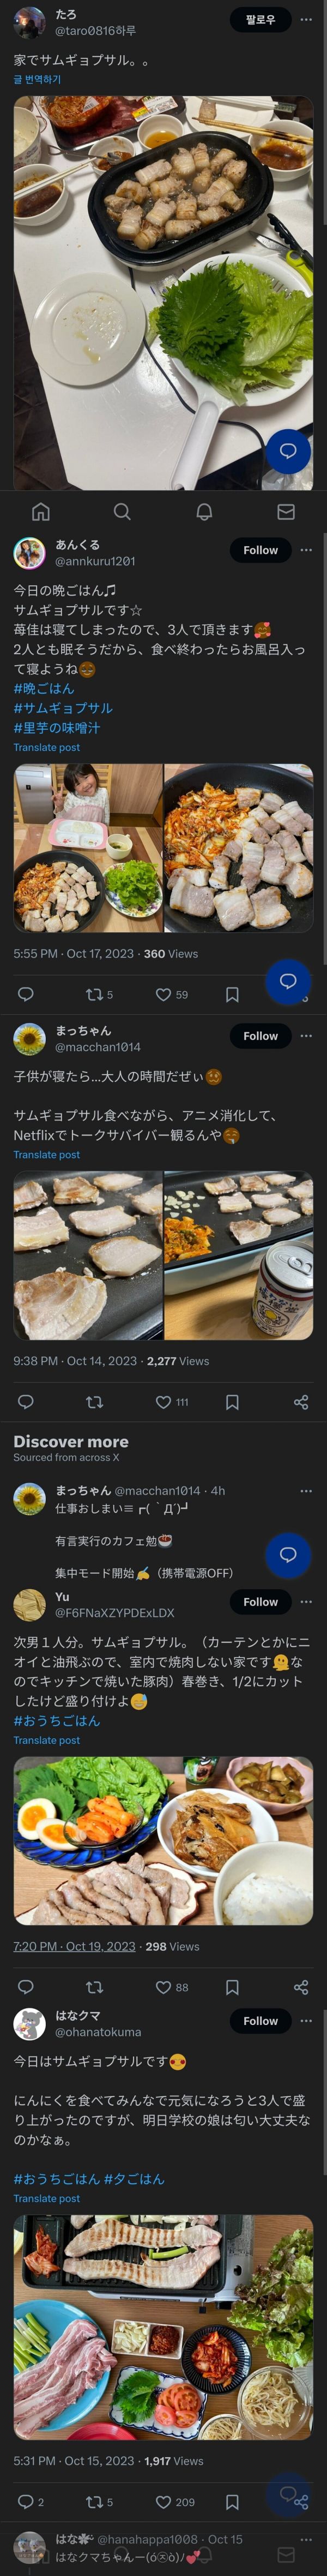
Task: Reply to あんくる's samgyeopsal post
Action: [26, 994]
